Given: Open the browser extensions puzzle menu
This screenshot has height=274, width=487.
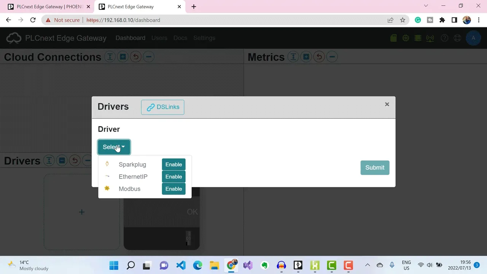Looking at the screenshot, I should (442, 20).
